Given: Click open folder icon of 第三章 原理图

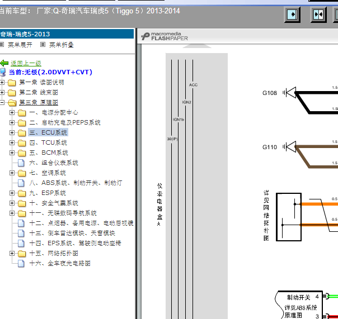Looking at the screenshot, I should coord(12,103).
